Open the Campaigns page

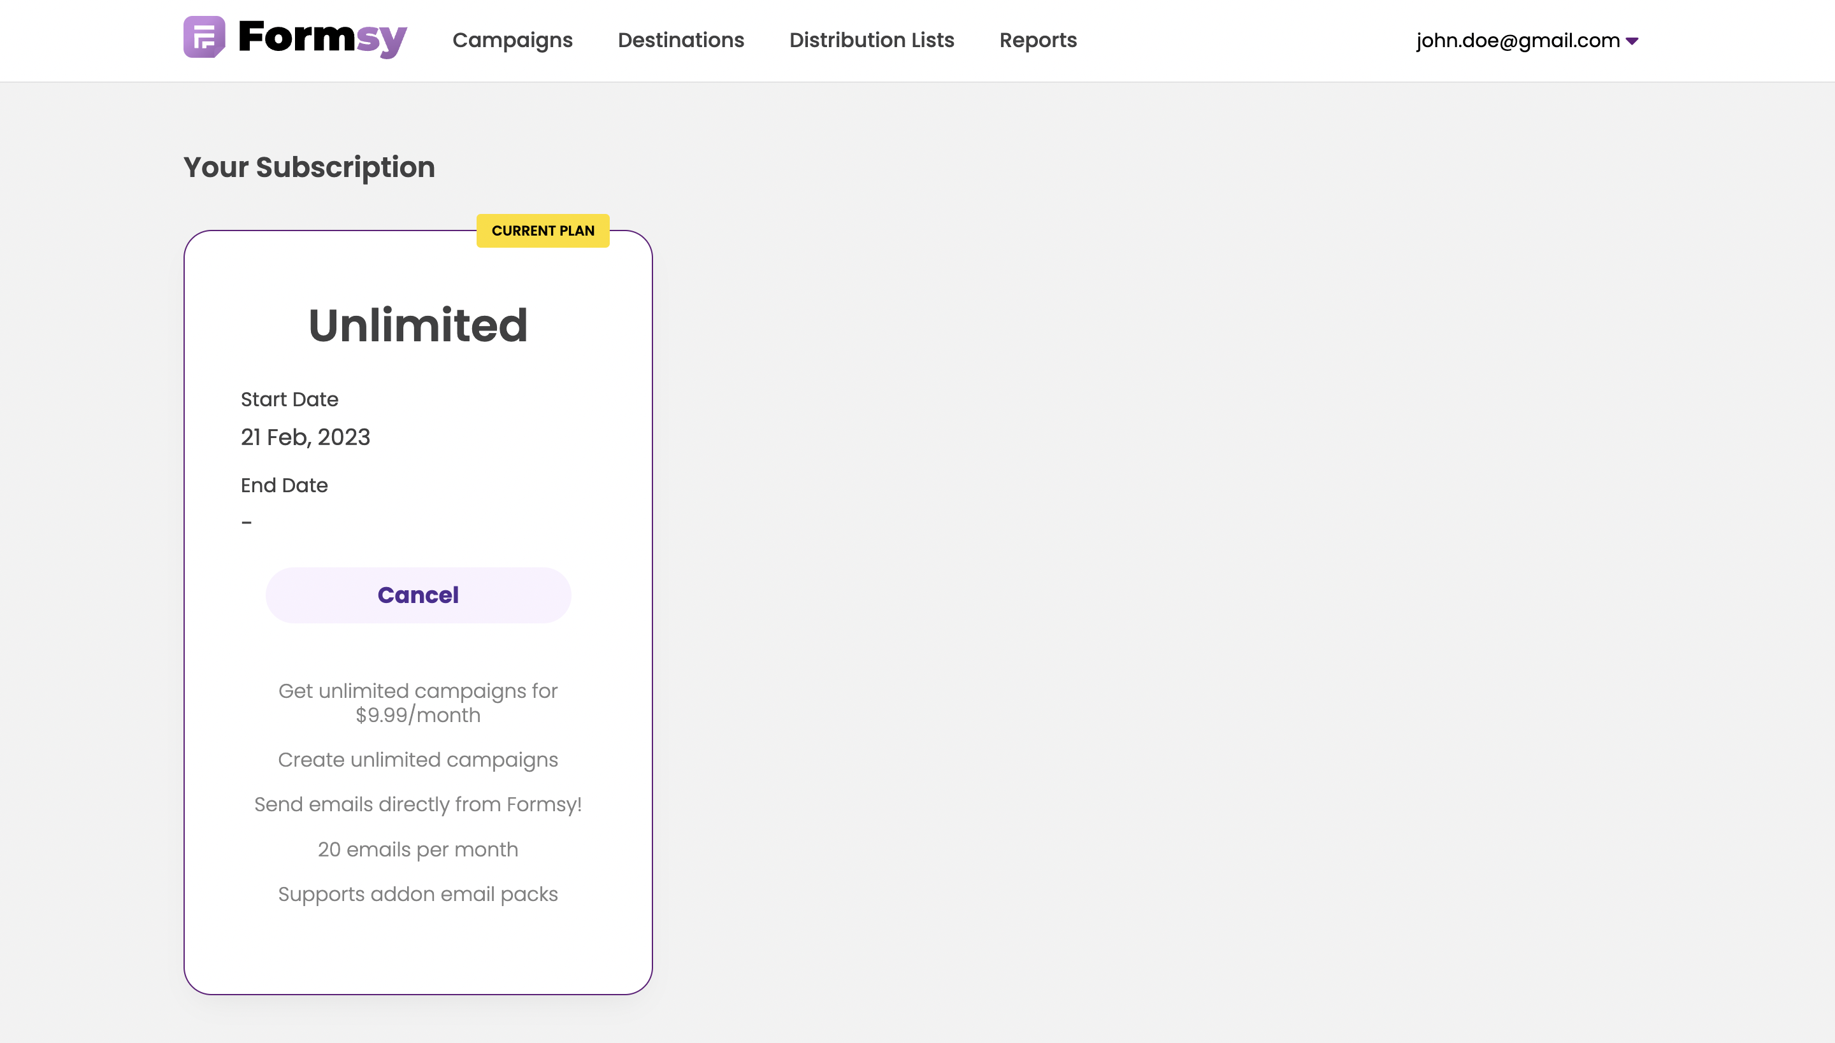512,40
